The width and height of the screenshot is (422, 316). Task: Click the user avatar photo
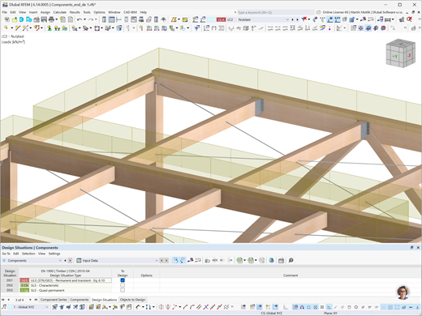coord(403,293)
